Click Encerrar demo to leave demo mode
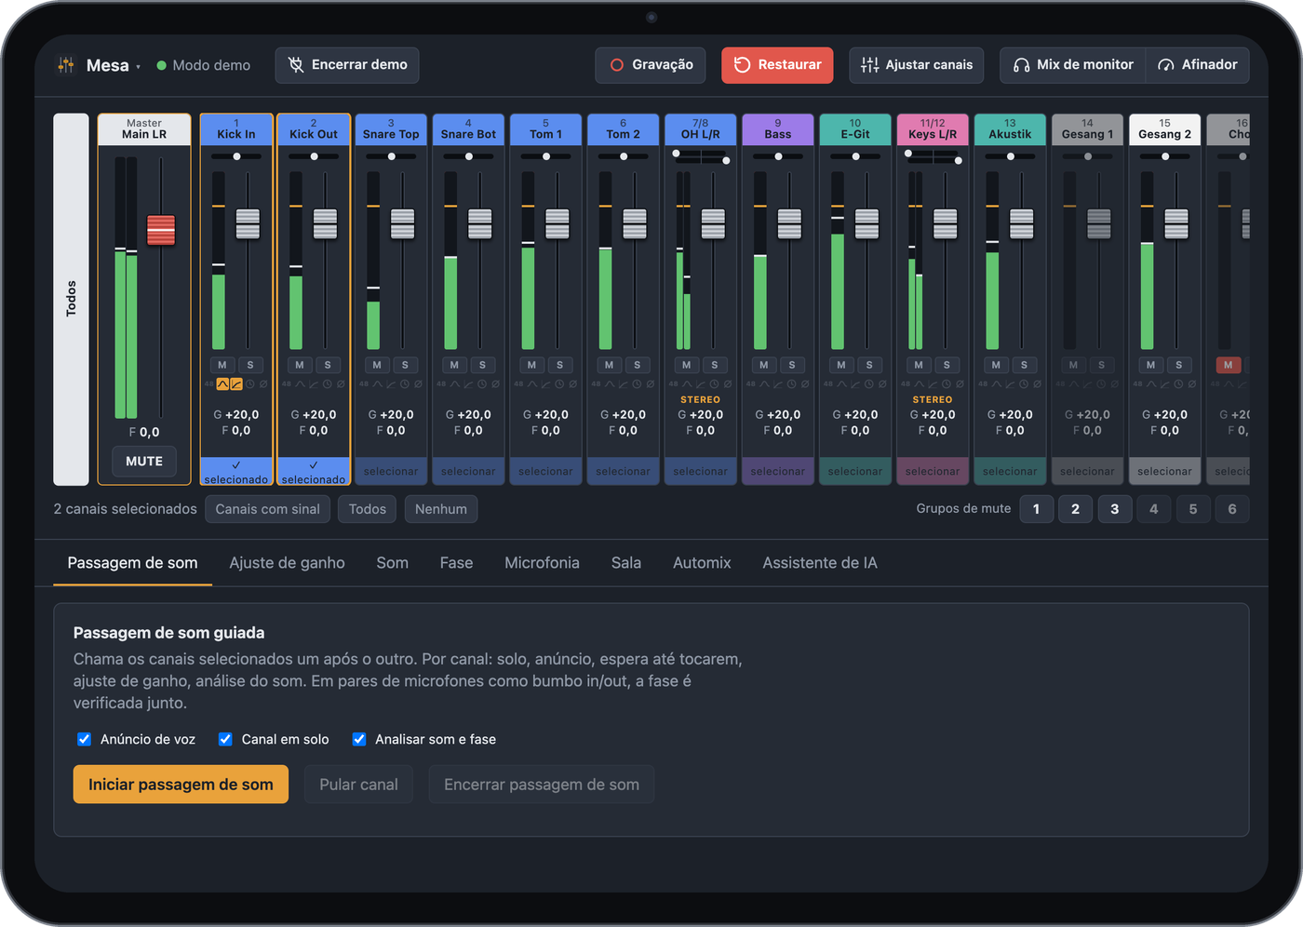1303x927 pixels. click(347, 65)
